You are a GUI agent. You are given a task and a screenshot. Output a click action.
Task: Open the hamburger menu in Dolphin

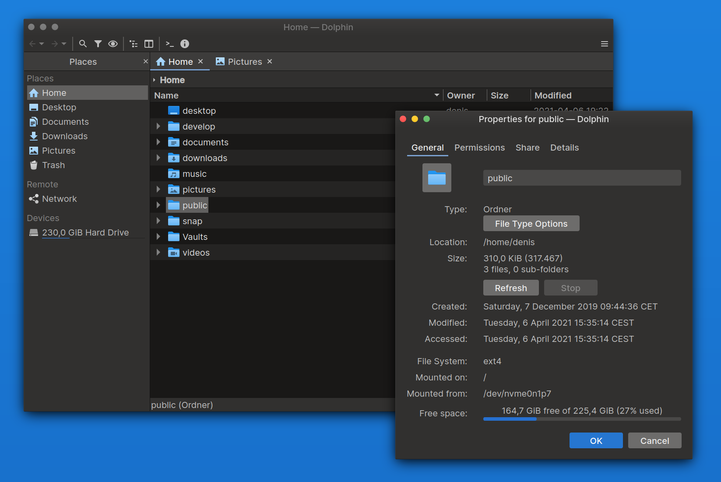[605, 44]
